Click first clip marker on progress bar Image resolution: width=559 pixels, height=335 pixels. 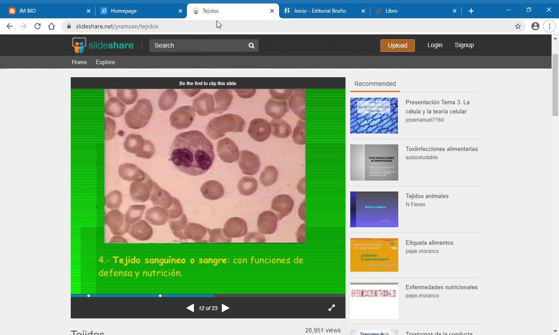pyautogui.click(x=89, y=296)
